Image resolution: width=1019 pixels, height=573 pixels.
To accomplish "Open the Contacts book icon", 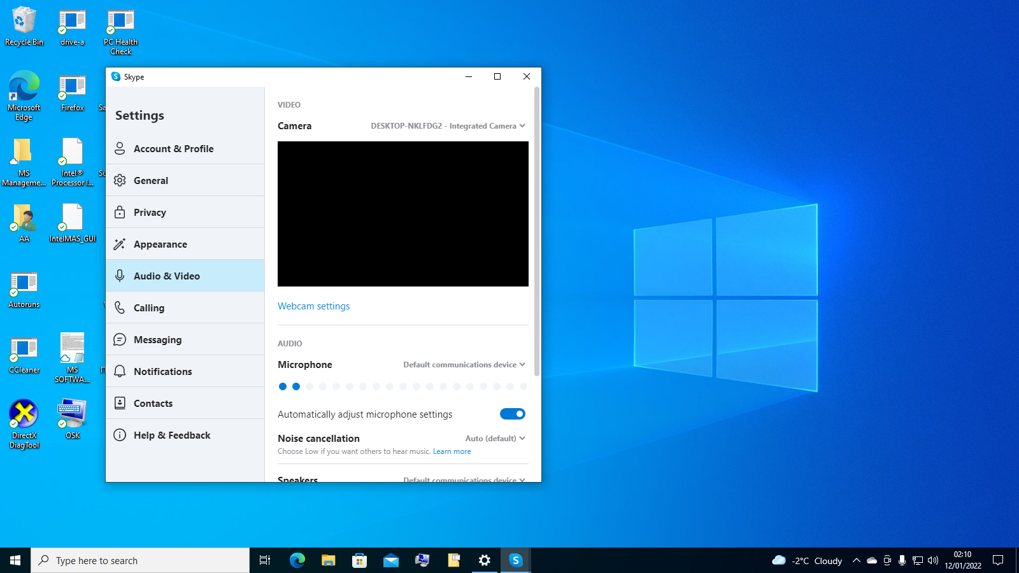I will point(120,403).
